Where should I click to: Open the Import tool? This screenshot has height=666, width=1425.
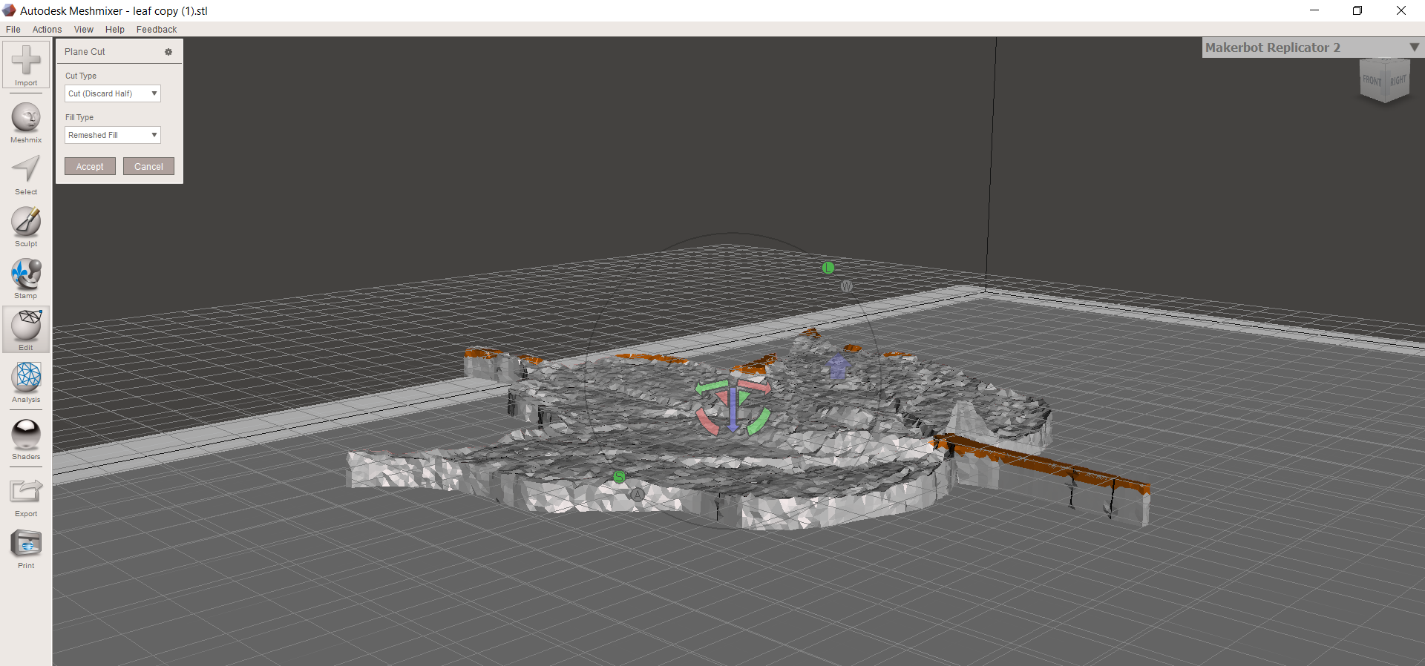tap(26, 65)
